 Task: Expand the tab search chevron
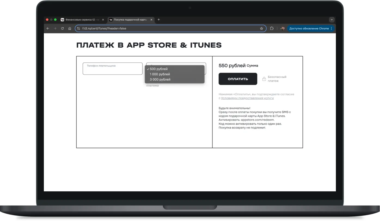[x=332, y=20]
